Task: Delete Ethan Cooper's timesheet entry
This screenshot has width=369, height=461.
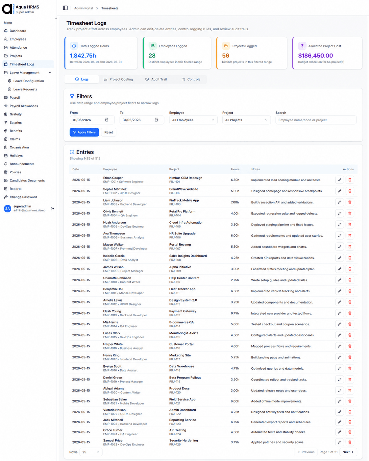Action: [350, 180]
